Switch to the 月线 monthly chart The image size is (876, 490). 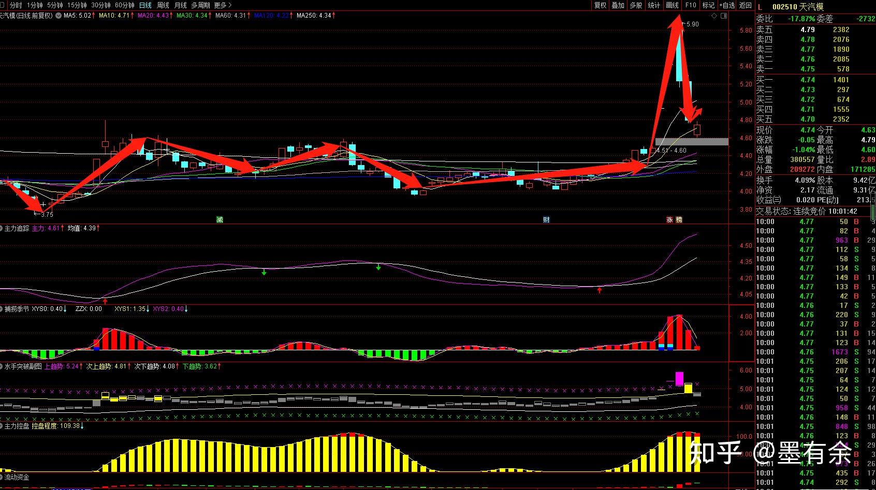coord(181,5)
